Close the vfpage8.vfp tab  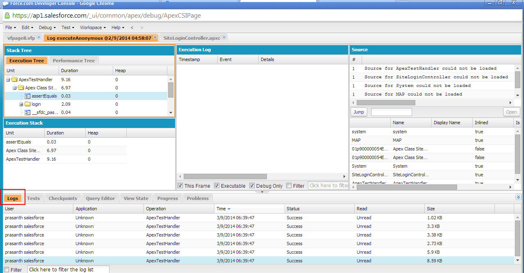pos(39,37)
